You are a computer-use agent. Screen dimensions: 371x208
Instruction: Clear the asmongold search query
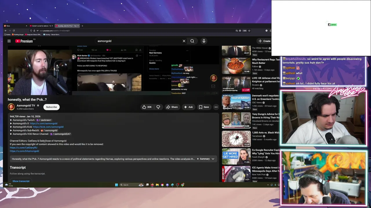click(x=184, y=41)
